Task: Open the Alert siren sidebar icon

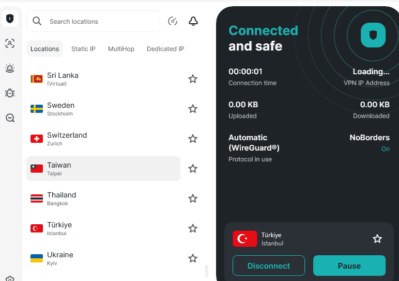Action: click(9, 68)
